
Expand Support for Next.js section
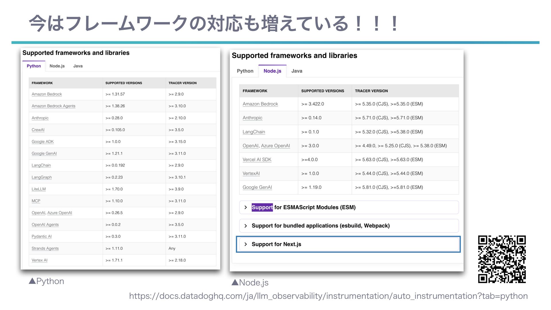click(276, 244)
